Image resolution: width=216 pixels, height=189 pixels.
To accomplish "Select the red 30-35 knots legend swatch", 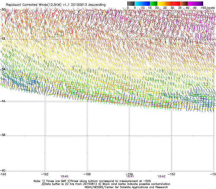I will pos(176,3).
